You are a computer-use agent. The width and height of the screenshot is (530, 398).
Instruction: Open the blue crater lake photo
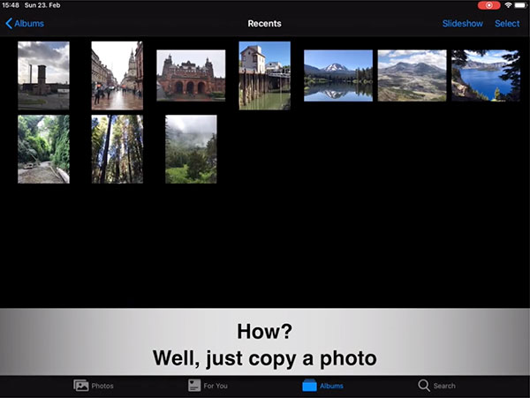click(x=485, y=75)
